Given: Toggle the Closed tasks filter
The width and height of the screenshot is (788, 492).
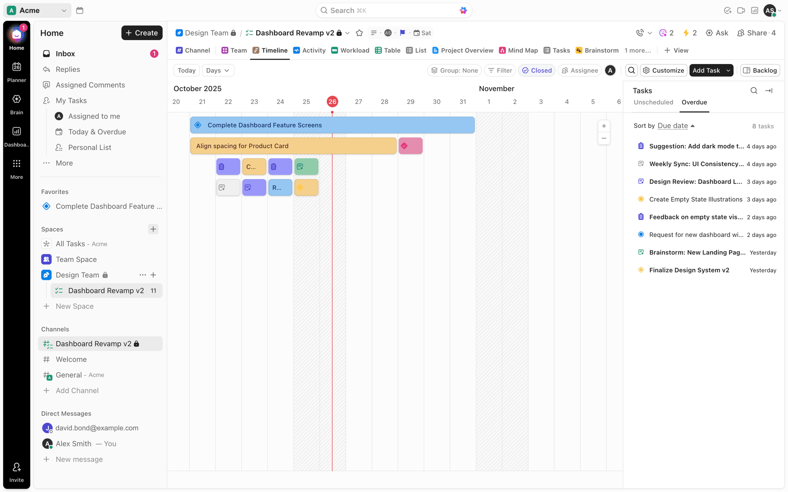Looking at the screenshot, I should (537, 70).
